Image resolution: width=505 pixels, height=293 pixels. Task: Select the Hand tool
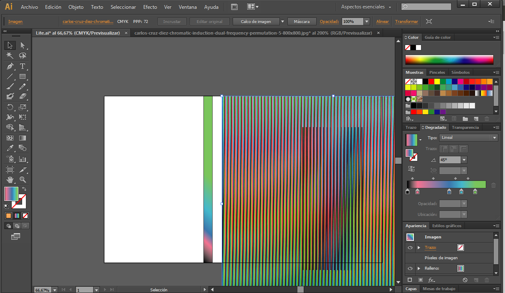(x=10, y=180)
